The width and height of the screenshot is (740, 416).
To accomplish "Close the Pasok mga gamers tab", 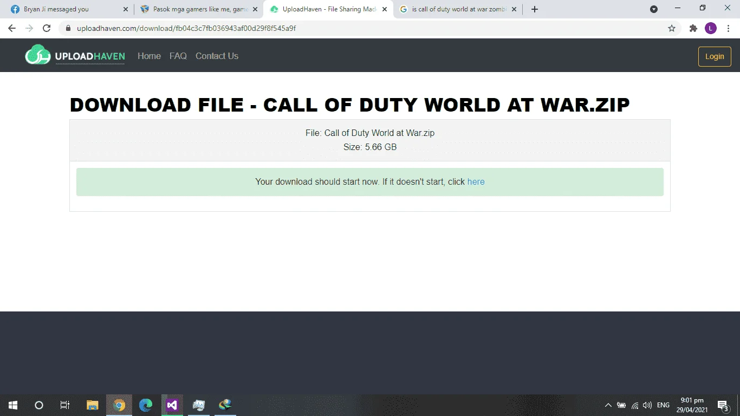I will point(255,9).
